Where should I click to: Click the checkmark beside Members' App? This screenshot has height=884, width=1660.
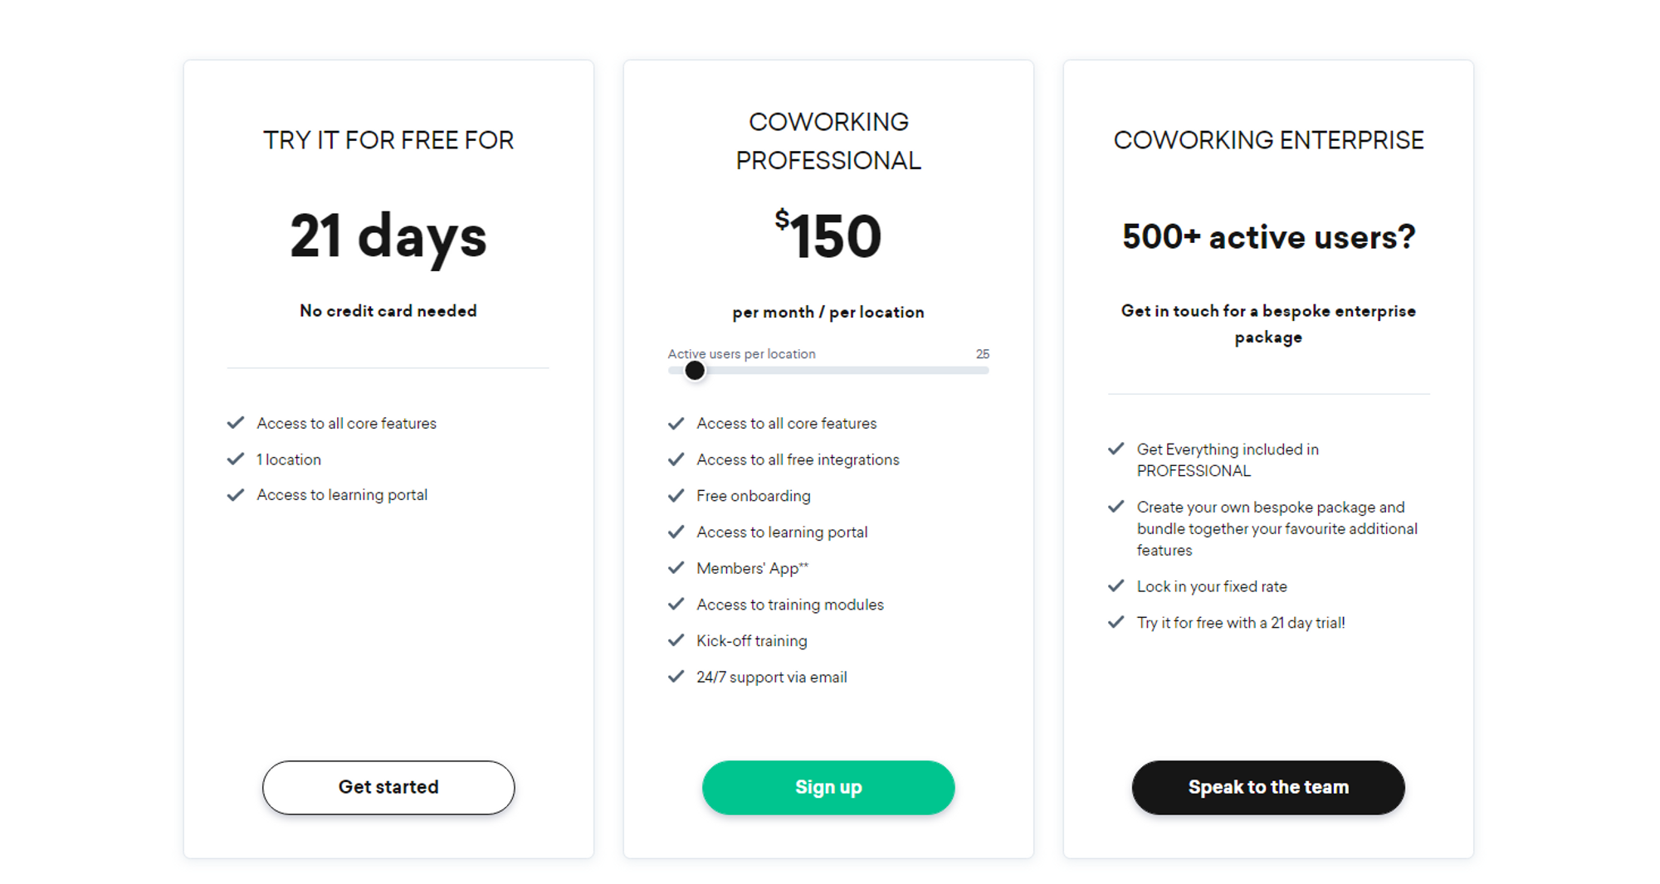(676, 568)
